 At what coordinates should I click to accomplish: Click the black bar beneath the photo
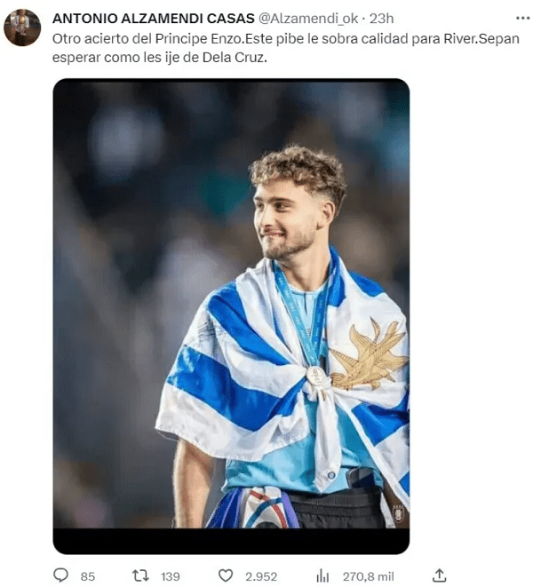[231, 541]
